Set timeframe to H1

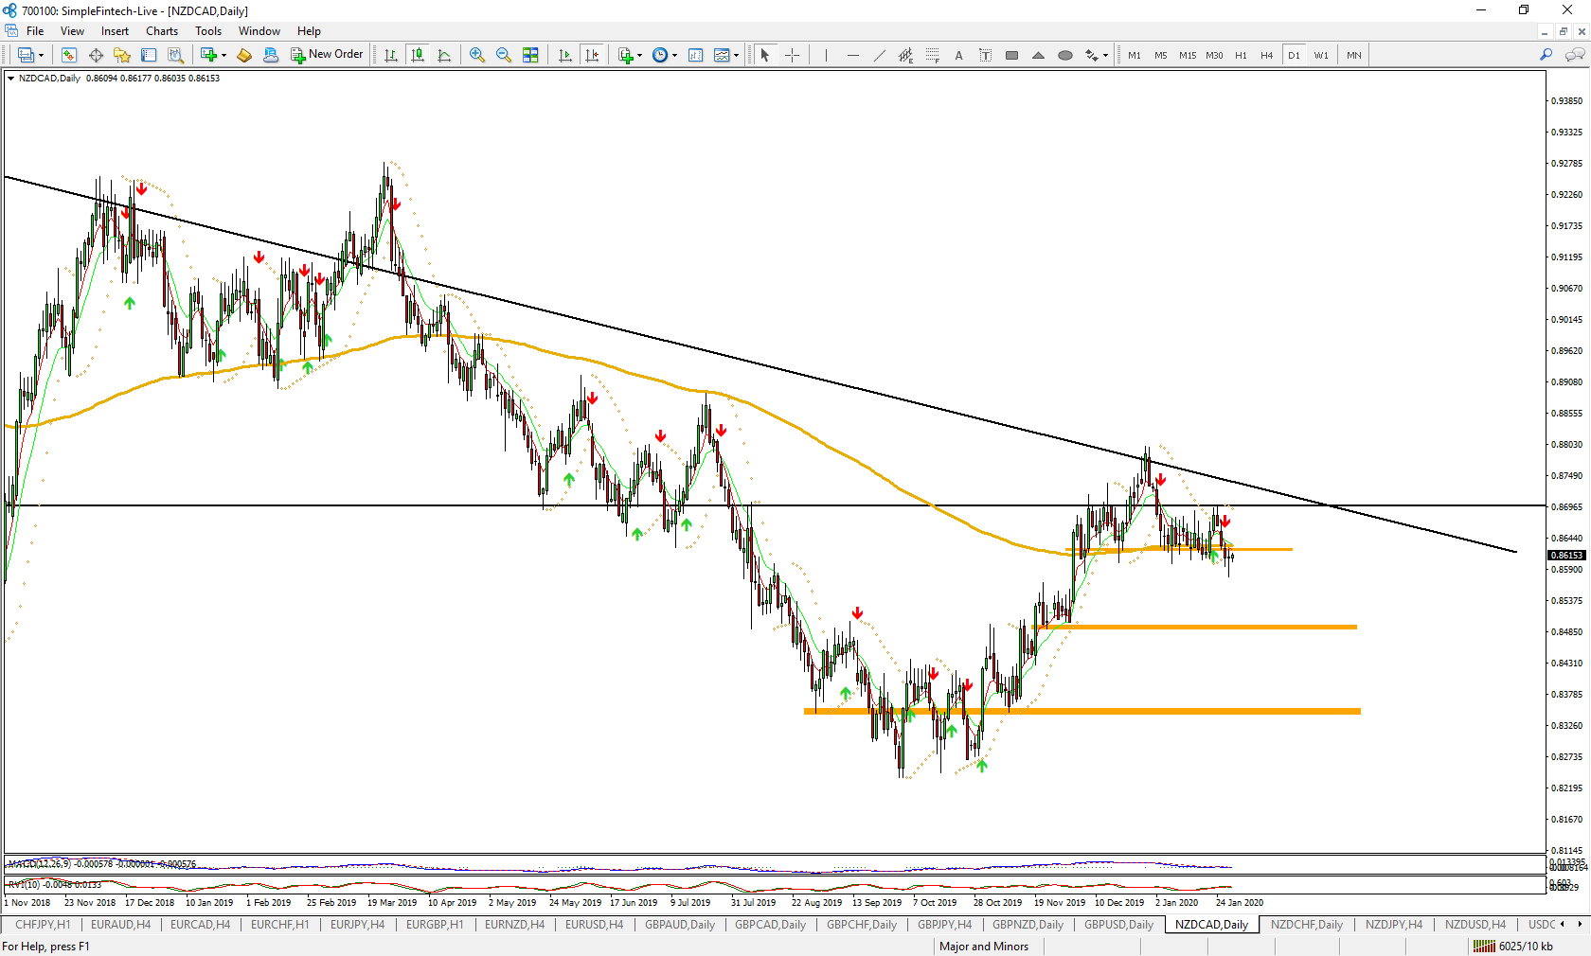click(1241, 55)
